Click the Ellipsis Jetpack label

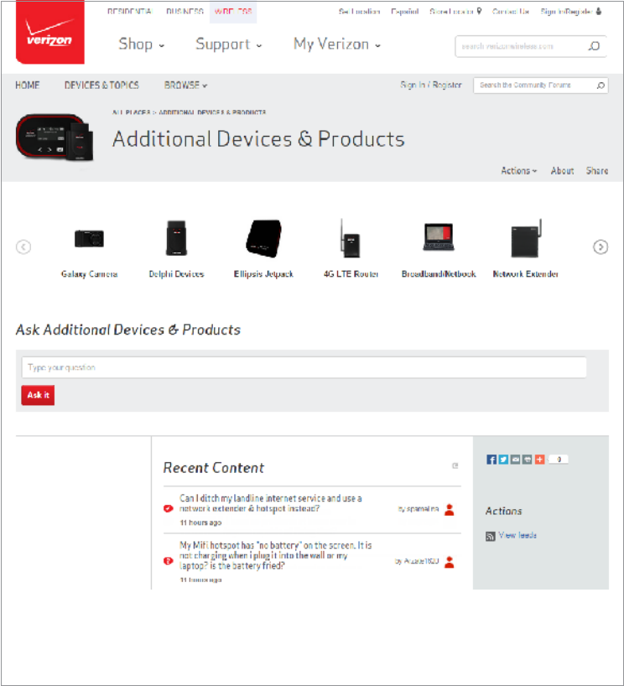click(263, 274)
